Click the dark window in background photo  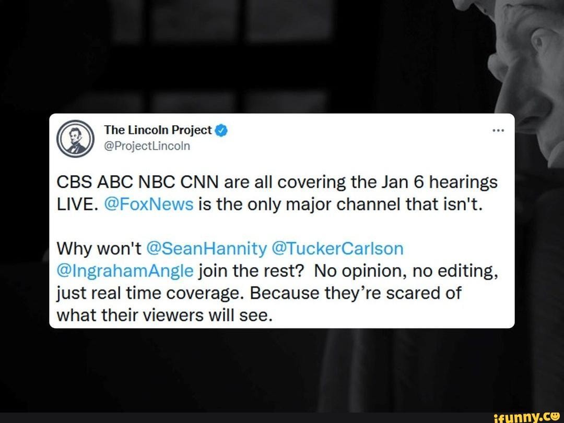(x=202, y=54)
